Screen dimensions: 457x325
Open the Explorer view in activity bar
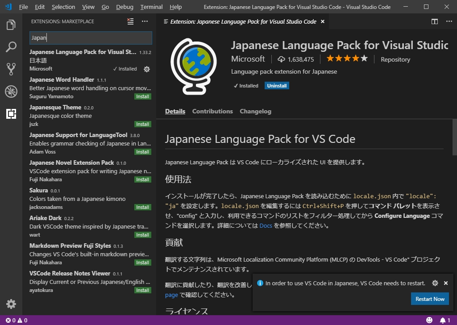(11, 25)
